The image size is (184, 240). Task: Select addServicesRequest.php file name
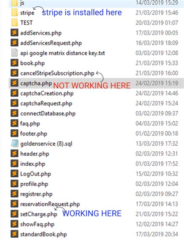51,43
